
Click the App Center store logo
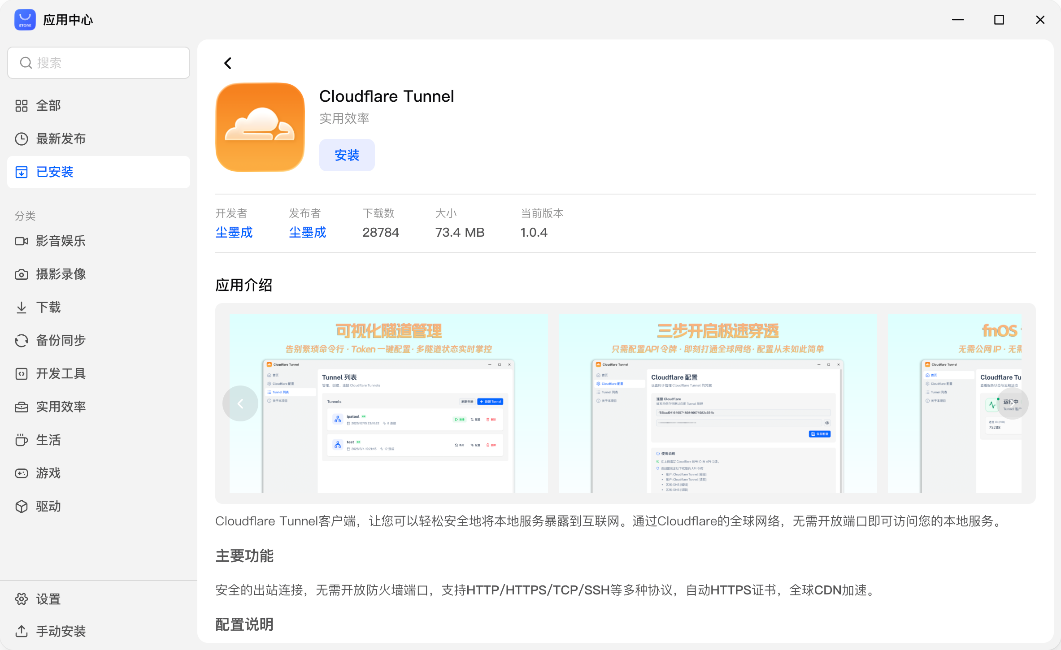[25, 20]
